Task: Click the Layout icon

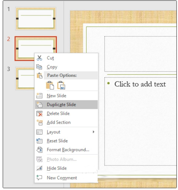Action: pyautogui.click(x=39, y=132)
